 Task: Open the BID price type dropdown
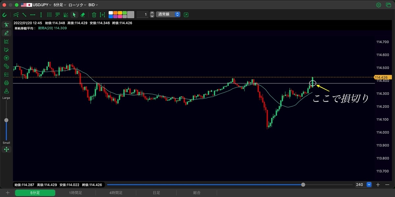click(93, 5)
